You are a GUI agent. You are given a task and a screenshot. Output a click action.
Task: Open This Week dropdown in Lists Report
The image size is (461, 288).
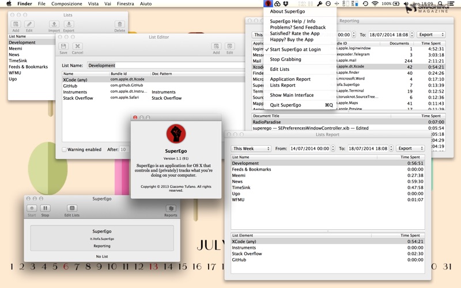pos(251,149)
